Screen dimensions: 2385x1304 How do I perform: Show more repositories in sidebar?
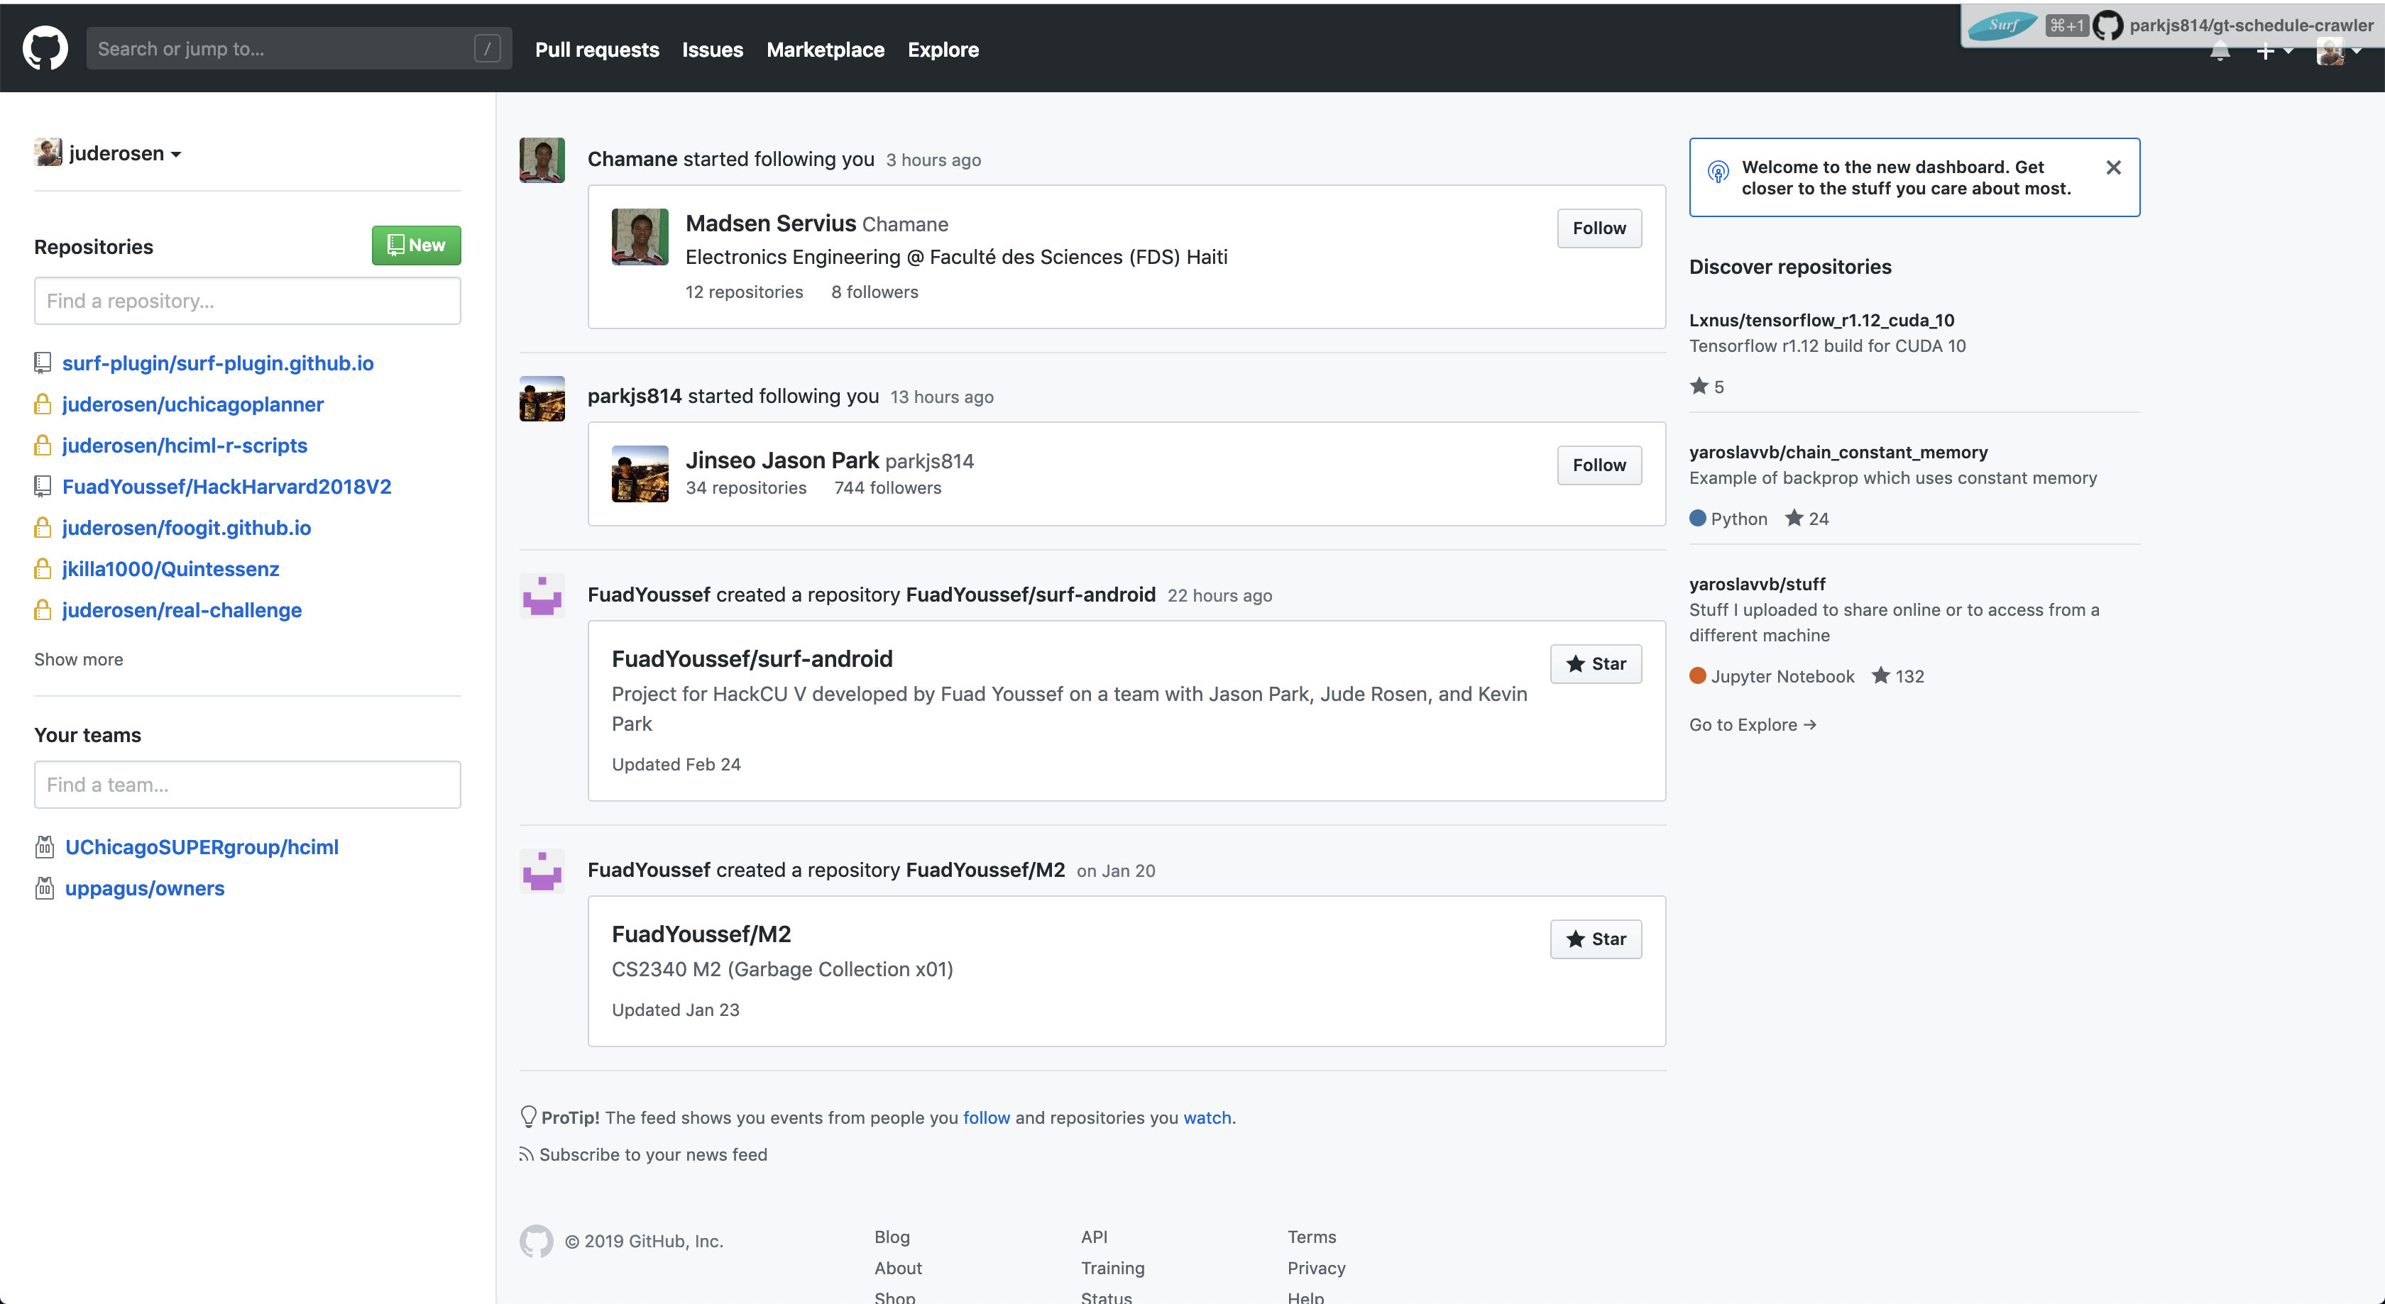pos(79,660)
